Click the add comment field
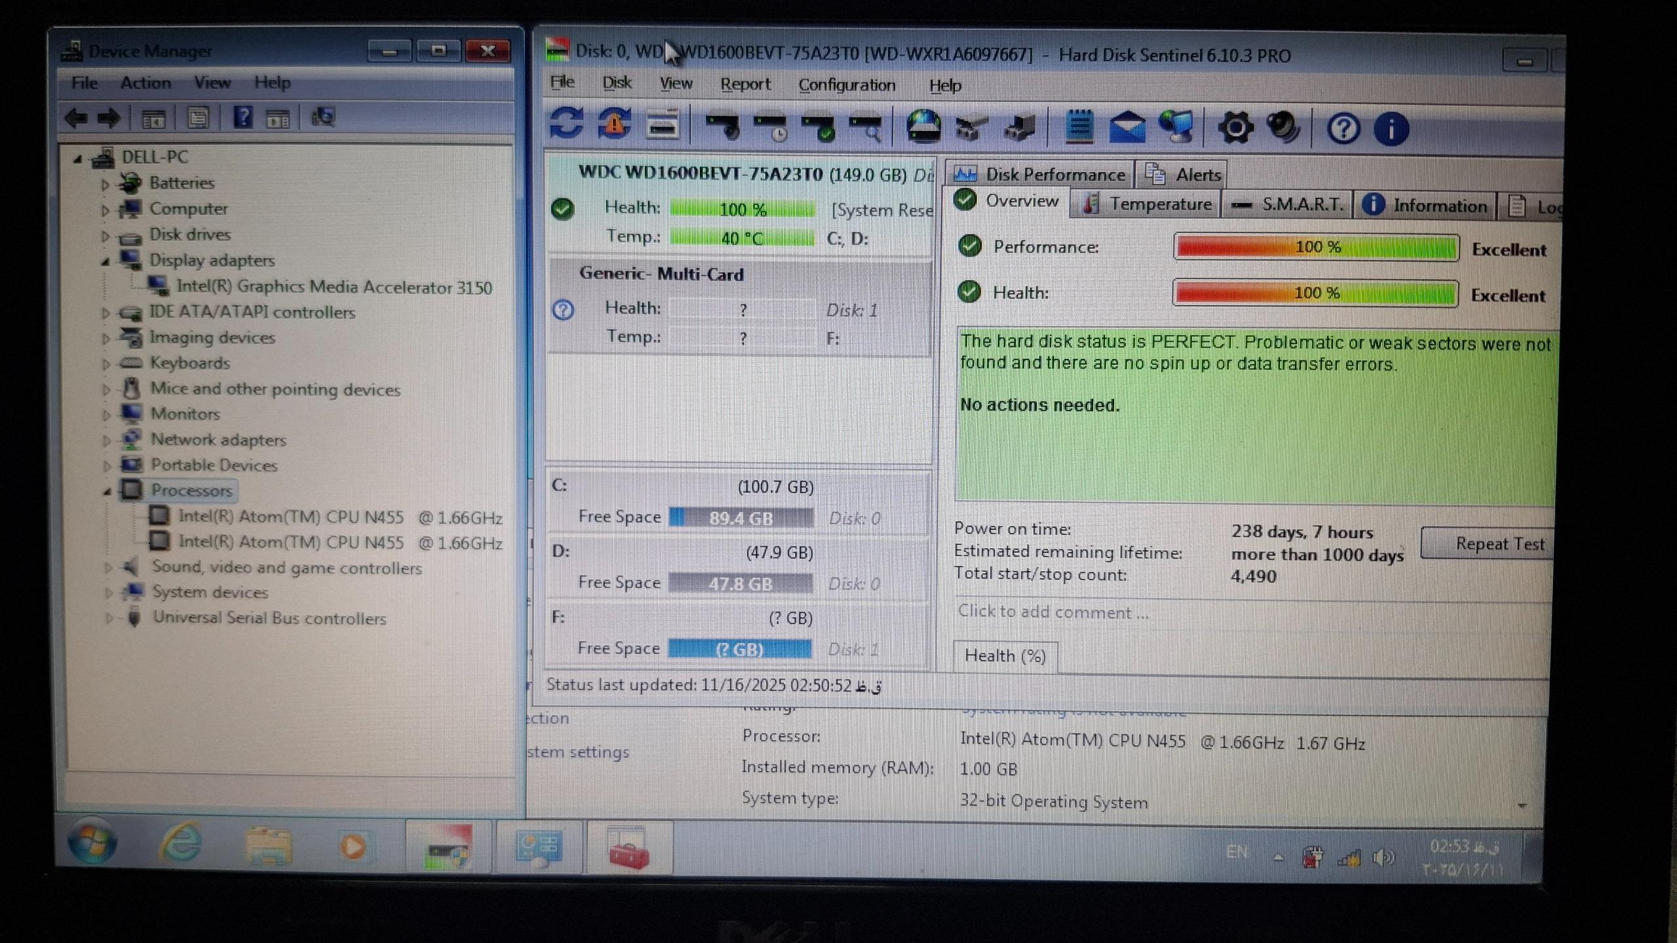The image size is (1677, 943). (x=1052, y=612)
